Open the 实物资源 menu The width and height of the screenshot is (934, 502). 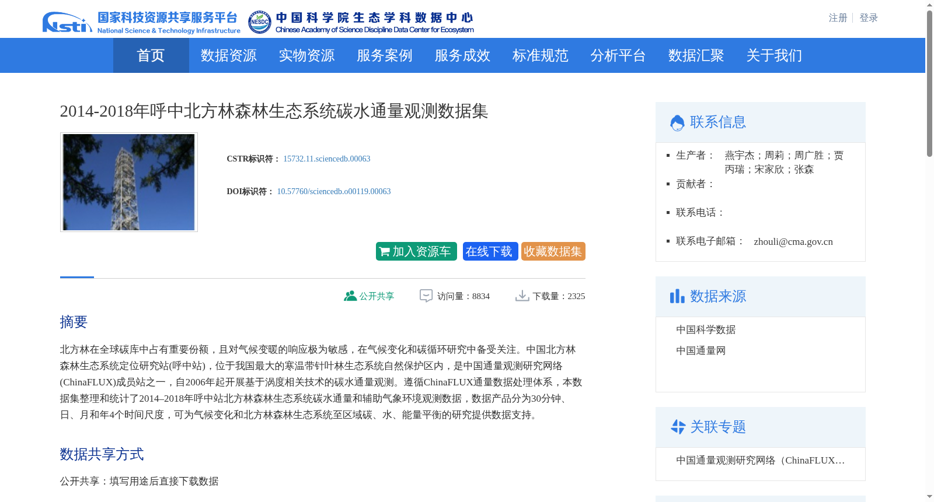[x=306, y=55]
